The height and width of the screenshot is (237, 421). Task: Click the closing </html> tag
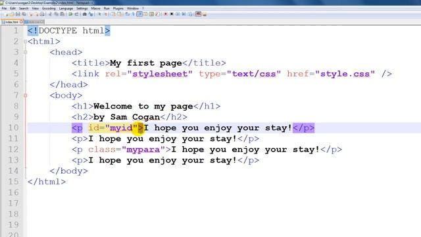tap(47, 182)
